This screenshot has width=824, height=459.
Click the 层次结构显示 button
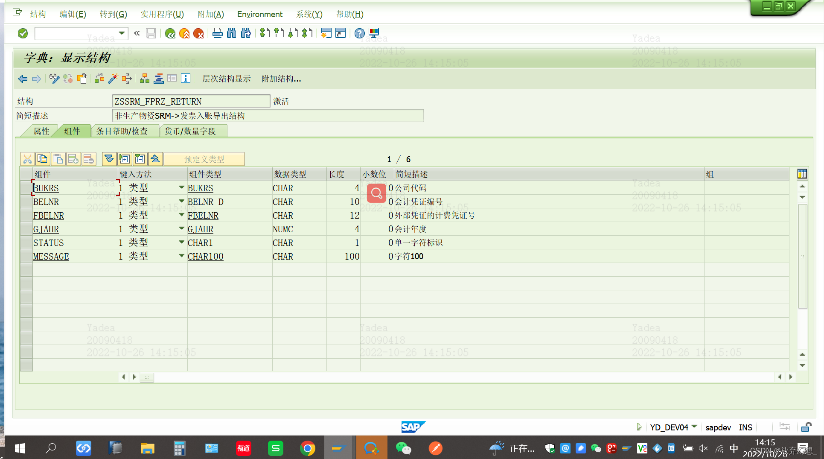(x=227, y=79)
